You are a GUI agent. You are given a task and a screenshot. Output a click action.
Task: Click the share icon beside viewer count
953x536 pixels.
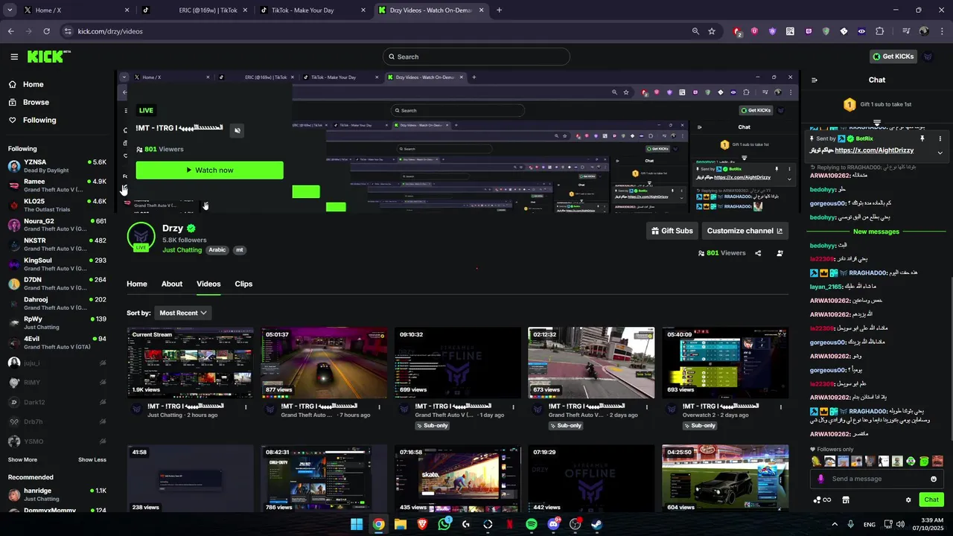pyautogui.click(x=758, y=253)
